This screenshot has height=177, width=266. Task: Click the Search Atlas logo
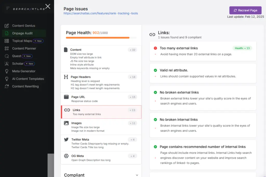coord(29,9)
